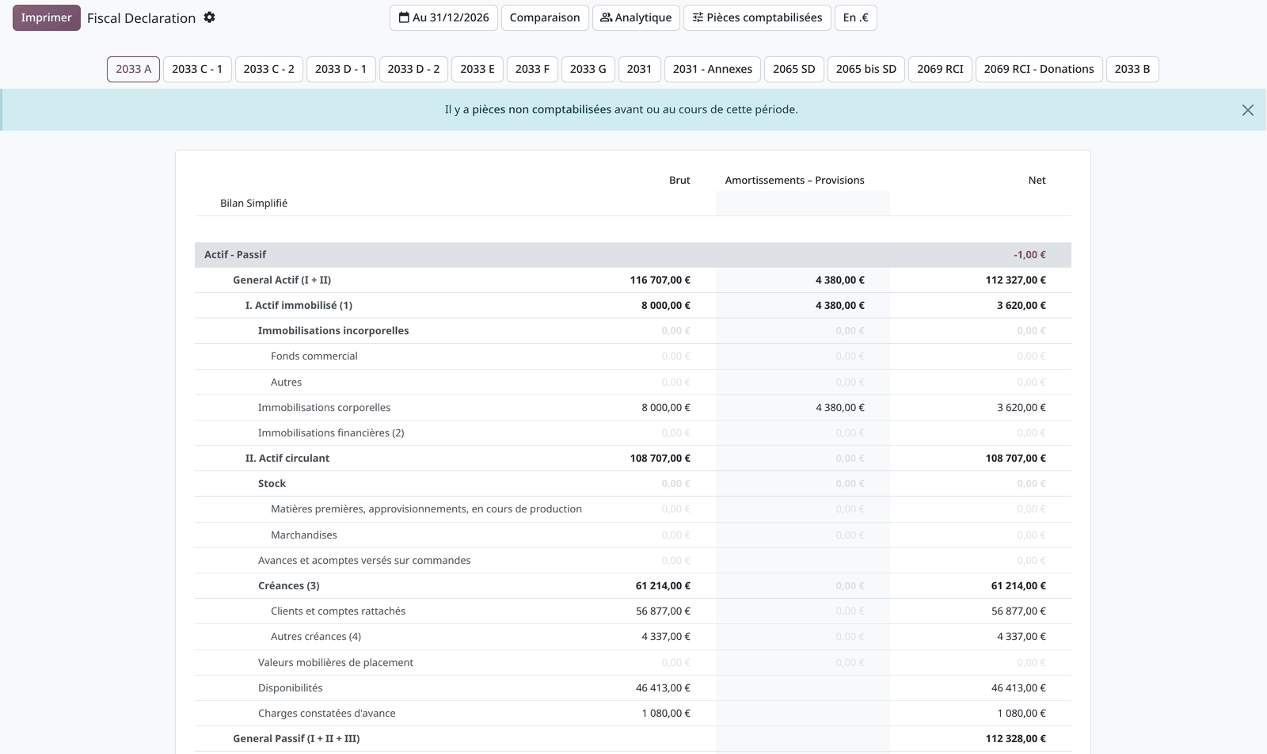Collapse the Actif - Passif section row
1267x754 pixels.
[633, 254]
